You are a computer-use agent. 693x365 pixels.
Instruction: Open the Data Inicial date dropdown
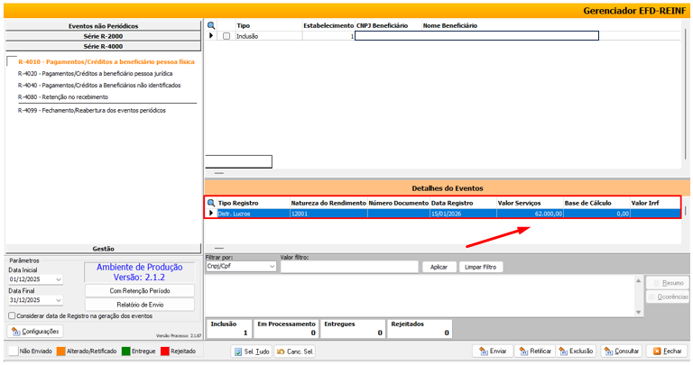[x=59, y=279]
